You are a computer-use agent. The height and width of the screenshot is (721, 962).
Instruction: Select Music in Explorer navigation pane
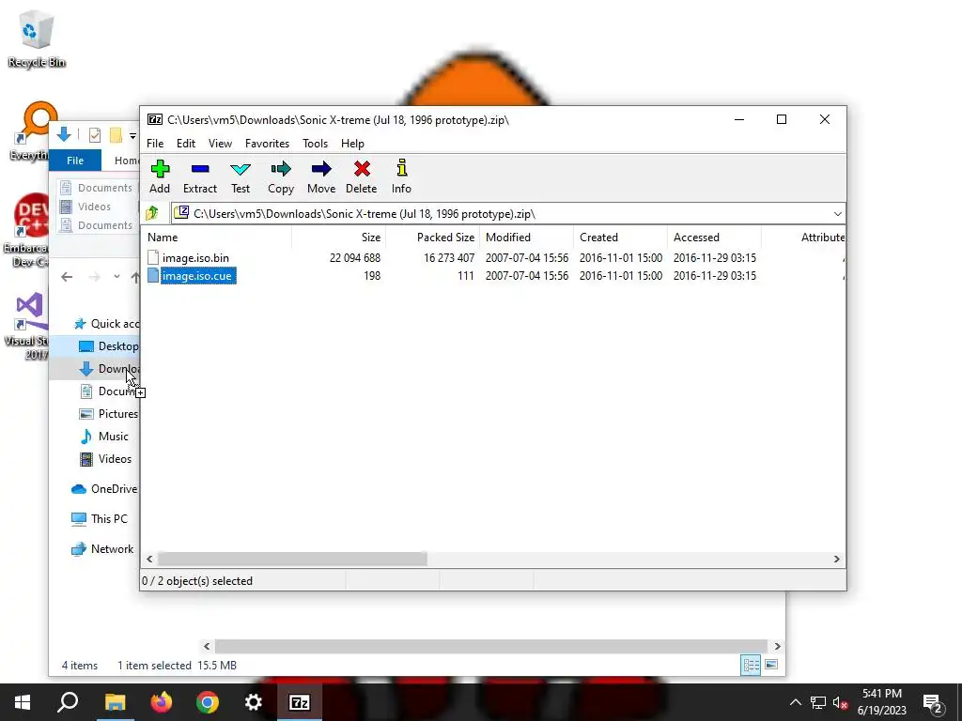[x=104, y=437]
